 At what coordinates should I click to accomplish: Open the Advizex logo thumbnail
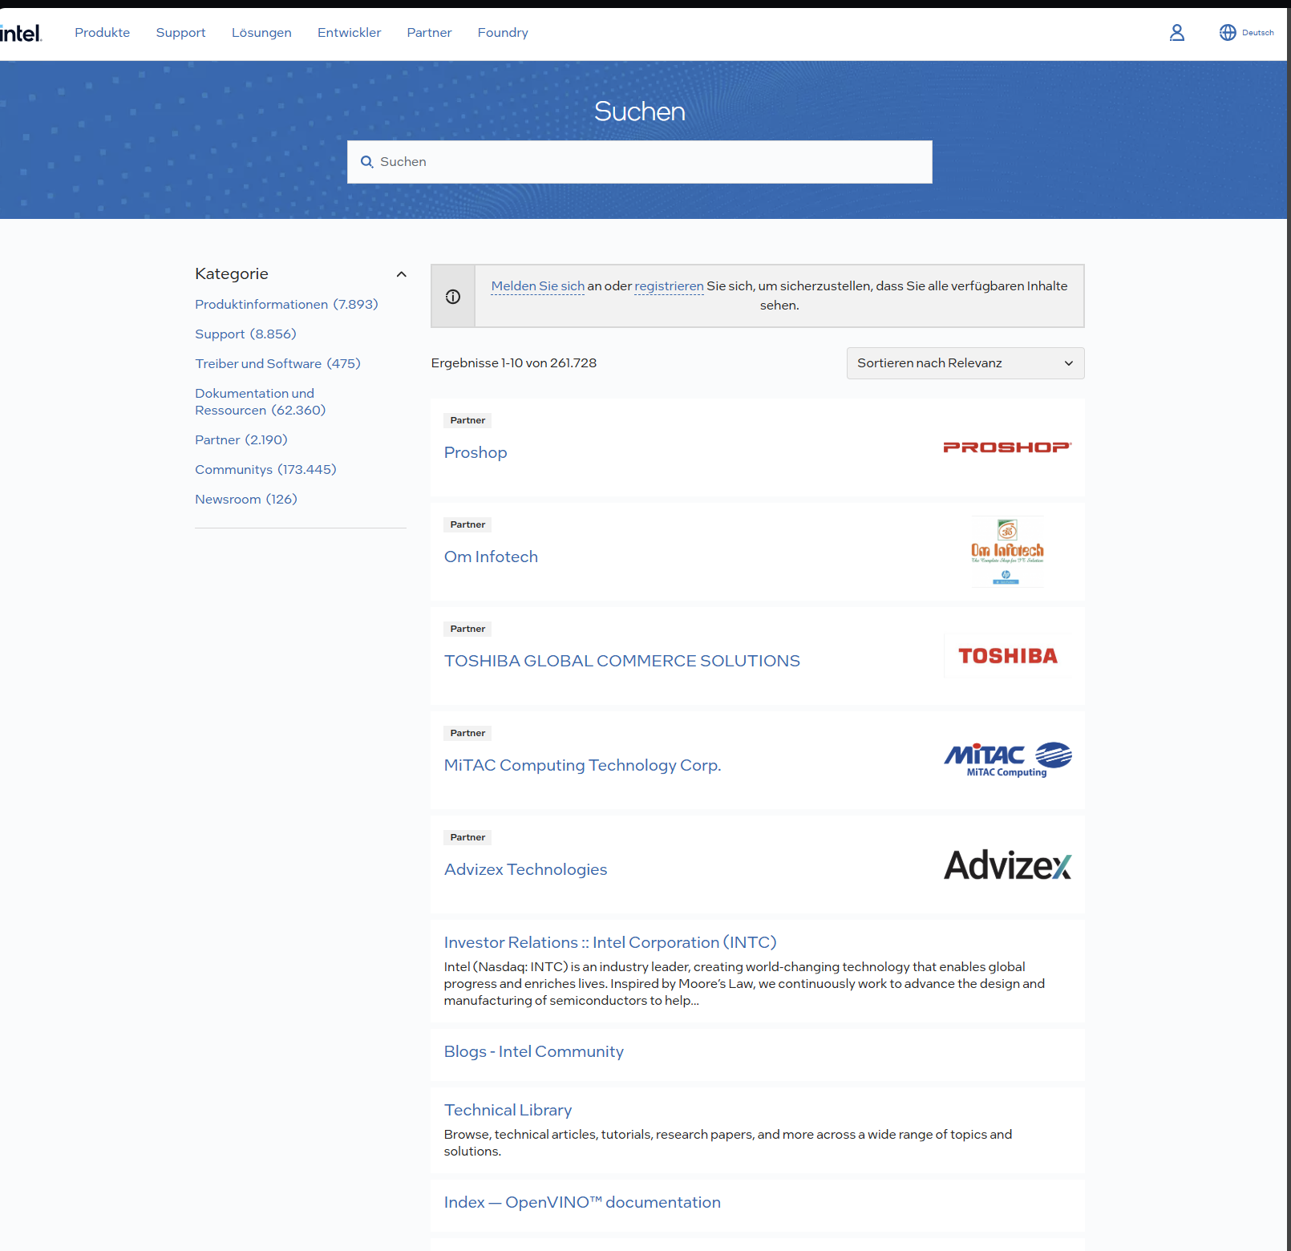click(x=1007, y=864)
